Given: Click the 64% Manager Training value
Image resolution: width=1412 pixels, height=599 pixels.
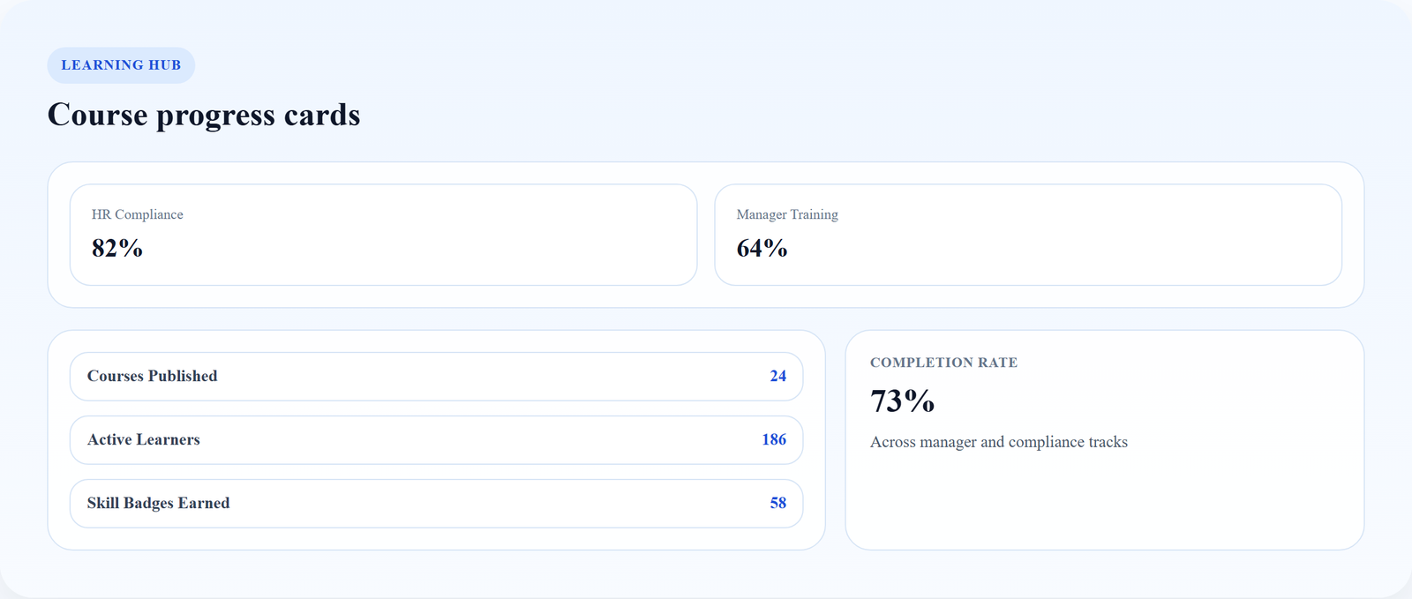Looking at the screenshot, I should (x=762, y=249).
